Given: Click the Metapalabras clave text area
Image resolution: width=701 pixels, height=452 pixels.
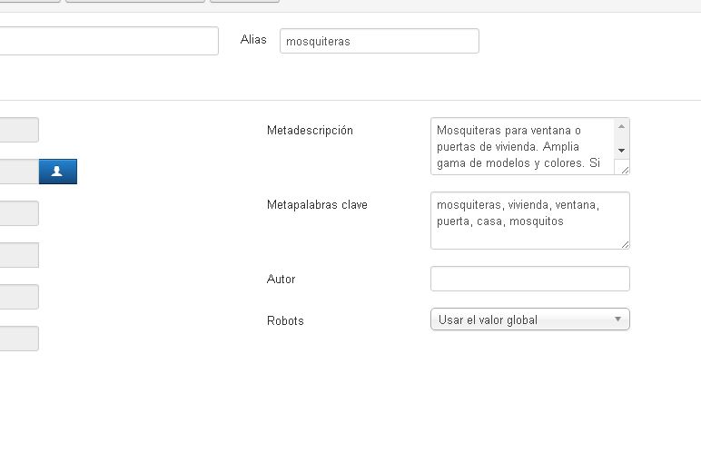Looking at the screenshot, I should coord(529,221).
